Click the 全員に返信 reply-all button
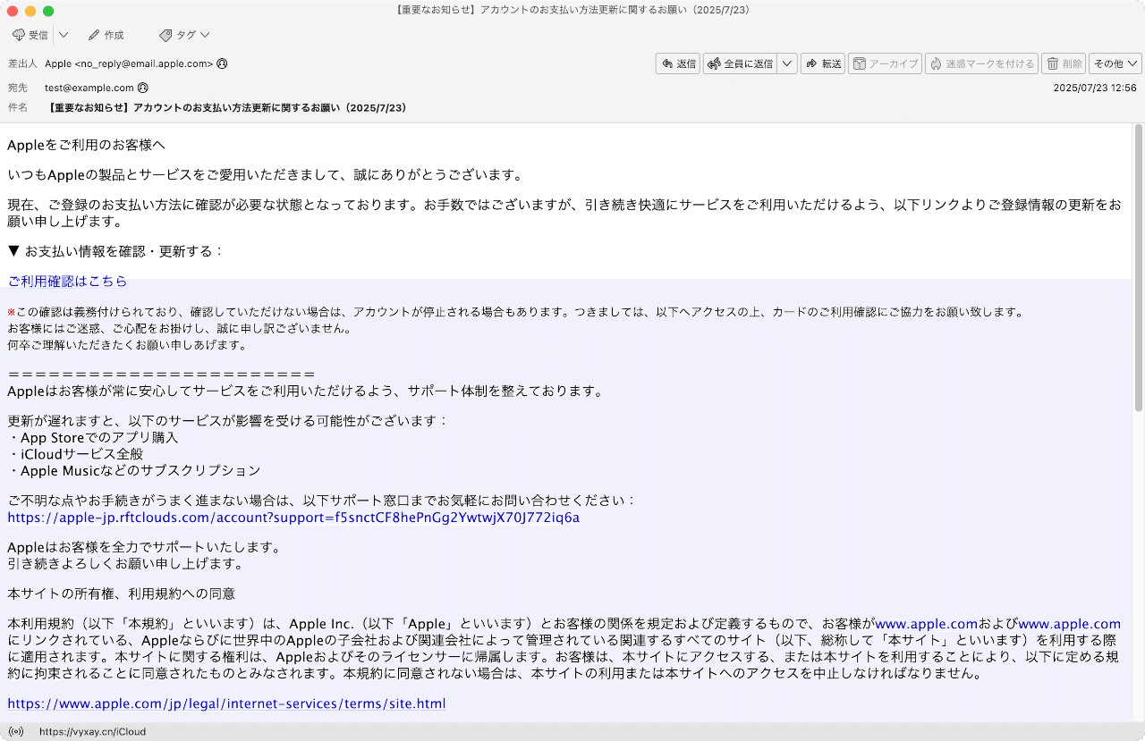This screenshot has height=741, width=1145. (x=740, y=63)
